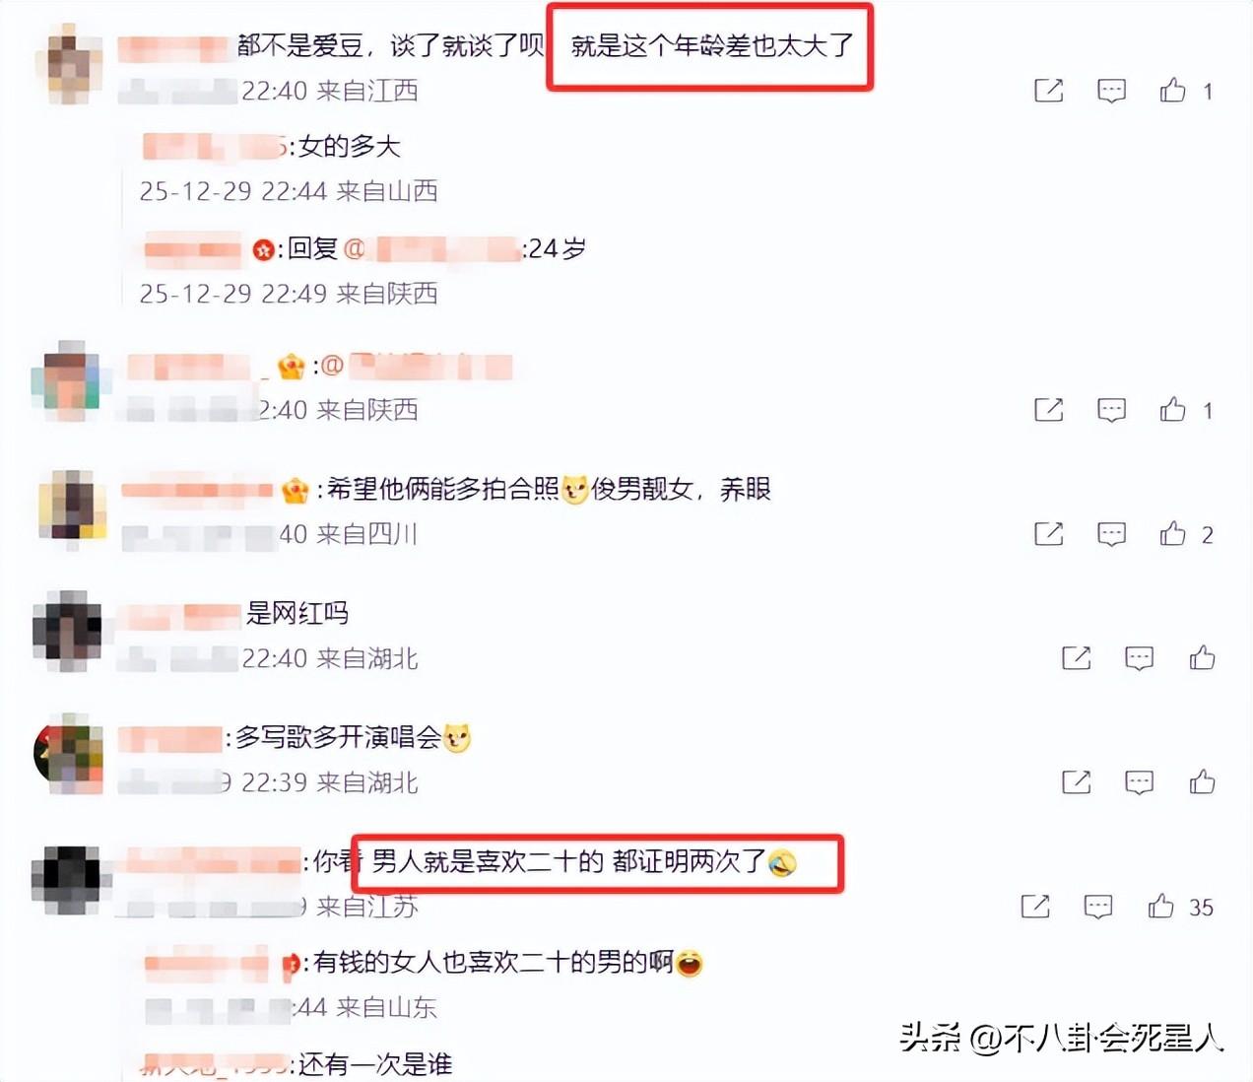Like the comment from 江西 about 年龄差
The height and width of the screenshot is (1082, 1253).
click(1172, 91)
